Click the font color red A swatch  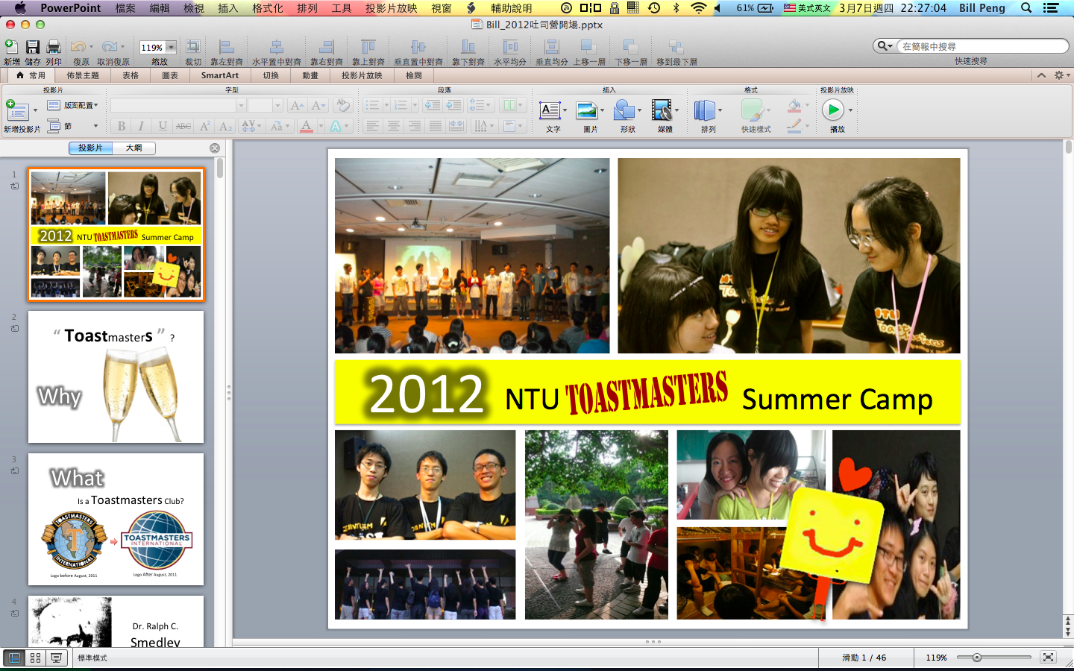pos(306,126)
